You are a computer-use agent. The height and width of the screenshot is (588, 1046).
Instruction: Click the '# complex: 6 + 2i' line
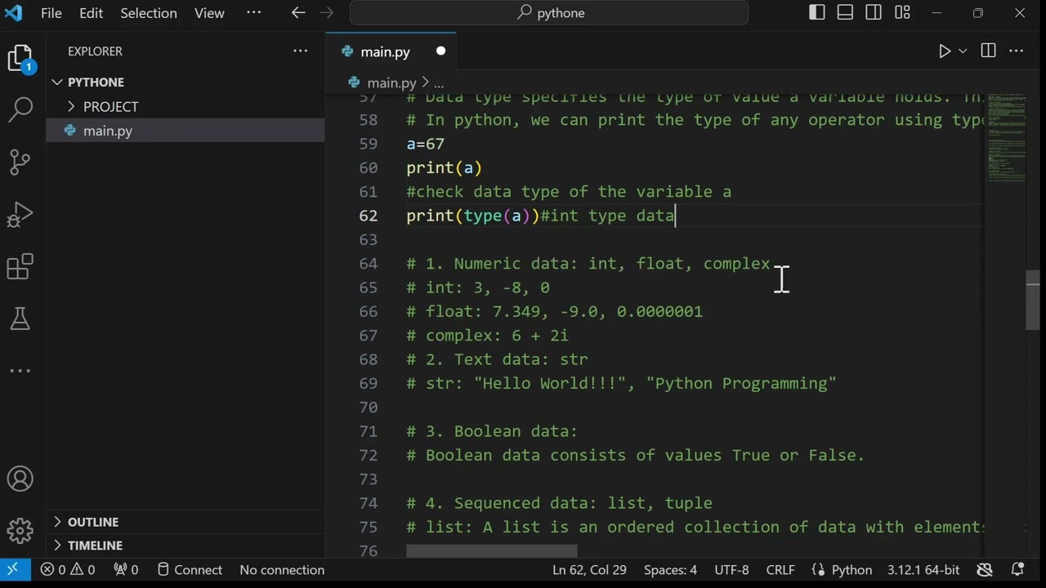point(487,336)
